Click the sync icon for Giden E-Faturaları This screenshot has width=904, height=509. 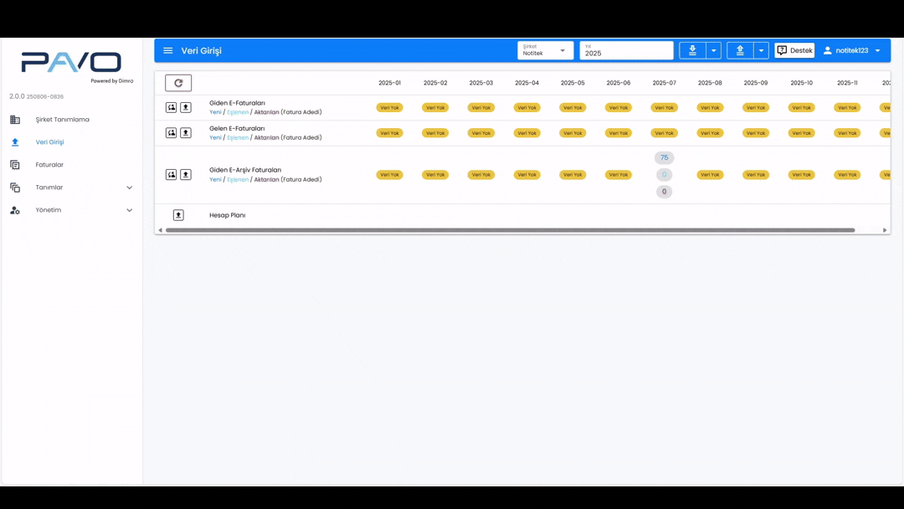click(172, 107)
